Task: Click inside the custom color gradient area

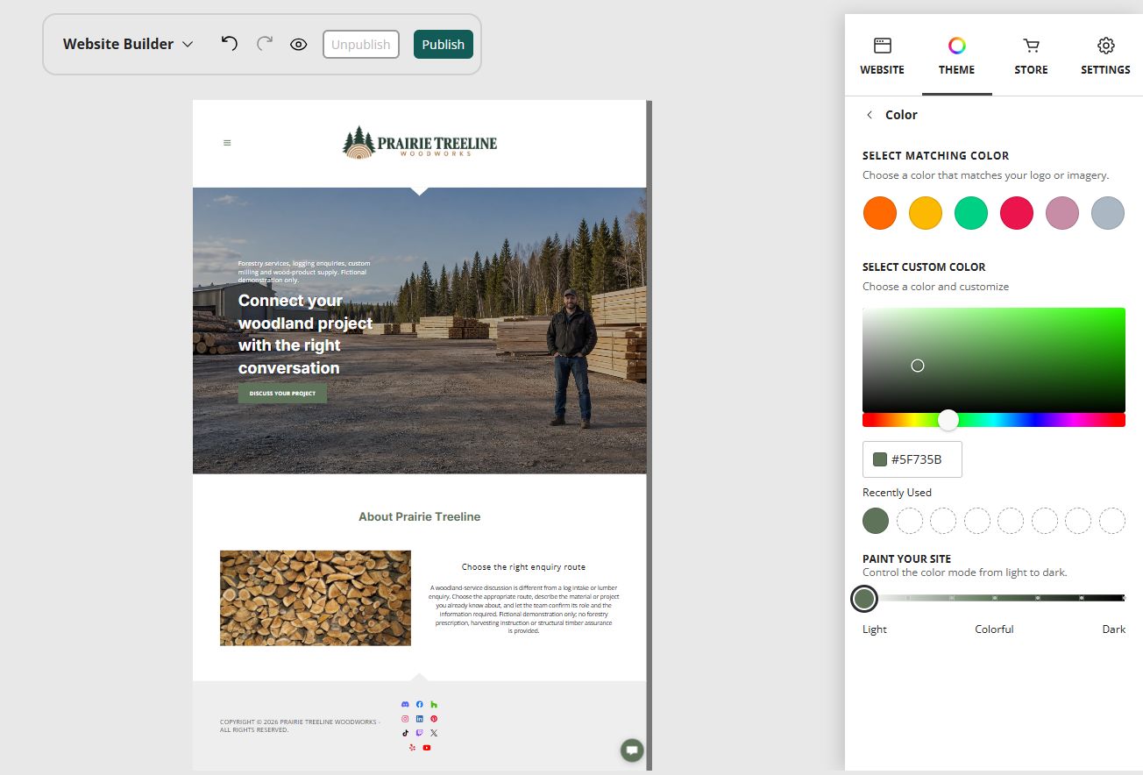Action: (994, 359)
